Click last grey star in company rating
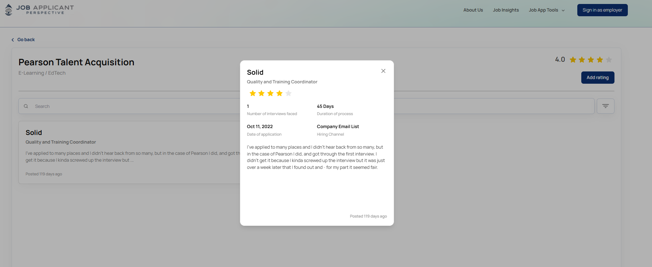This screenshot has height=267, width=652. tap(609, 60)
